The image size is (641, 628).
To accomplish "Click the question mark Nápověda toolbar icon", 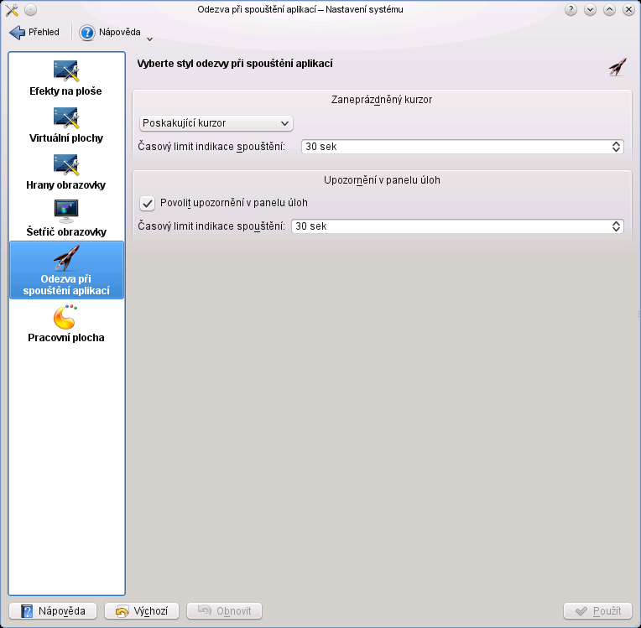I will point(86,32).
